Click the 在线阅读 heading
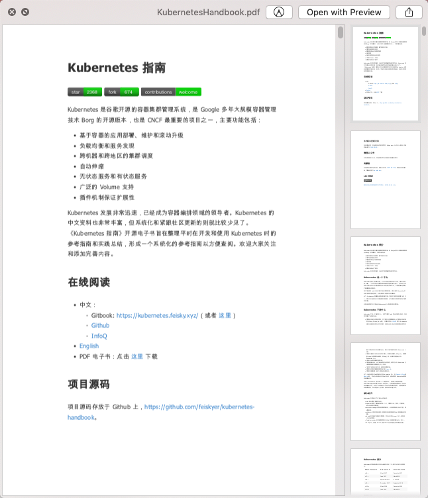This screenshot has width=428, height=498. (x=89, y=282)
